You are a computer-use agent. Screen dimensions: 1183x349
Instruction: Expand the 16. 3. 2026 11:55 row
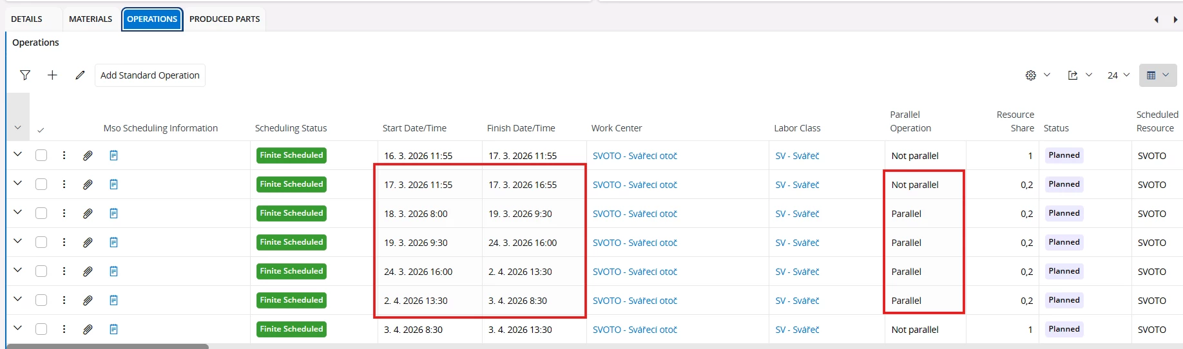(17, 155)
